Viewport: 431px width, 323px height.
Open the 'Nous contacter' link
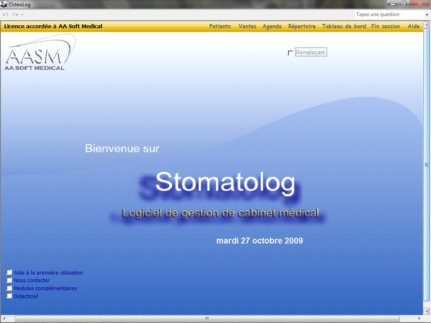(x=32, y=281)
